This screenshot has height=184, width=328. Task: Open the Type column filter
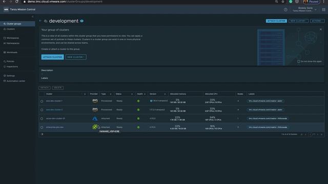click(111, 94)
